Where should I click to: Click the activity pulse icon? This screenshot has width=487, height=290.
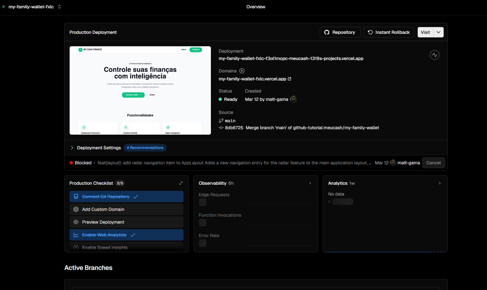click(435, 55)
